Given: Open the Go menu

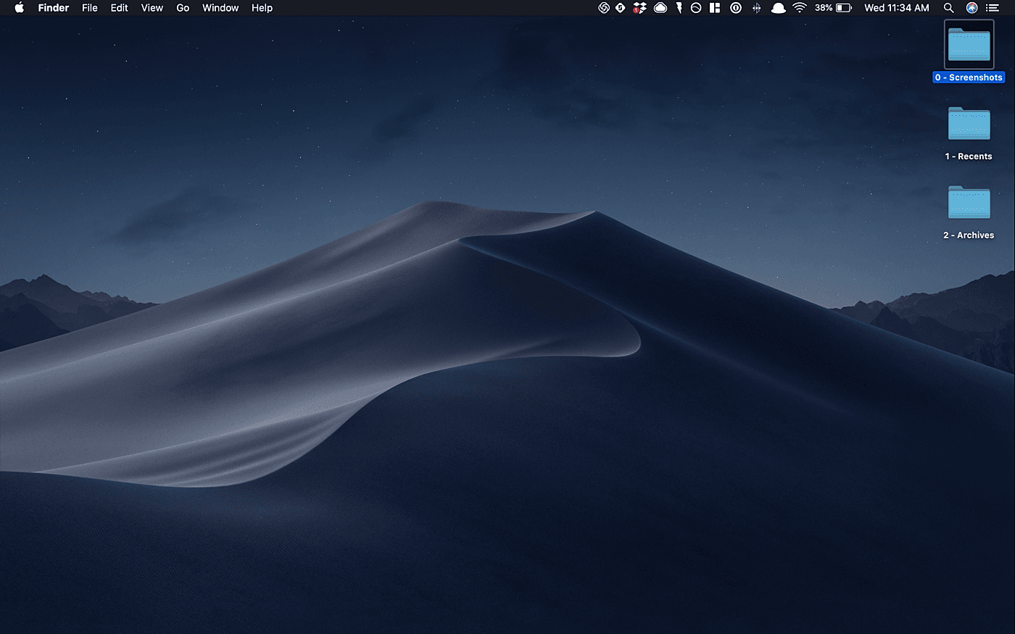Looking at the screenshot, I should pos(183,8).
